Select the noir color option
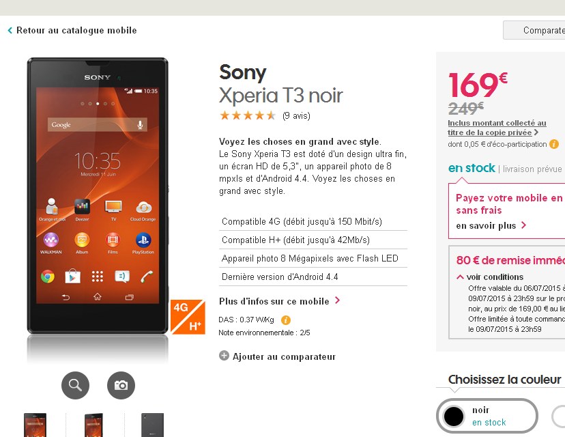Viewport: 565px width, 437px height. click(487, 416)
